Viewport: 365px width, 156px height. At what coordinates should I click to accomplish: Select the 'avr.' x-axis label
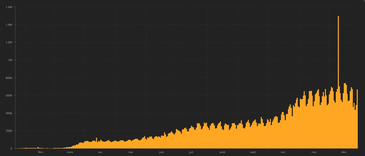point(100,152)
